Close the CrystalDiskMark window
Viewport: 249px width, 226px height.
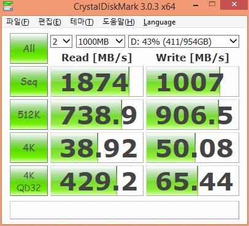tap(234, 4)
